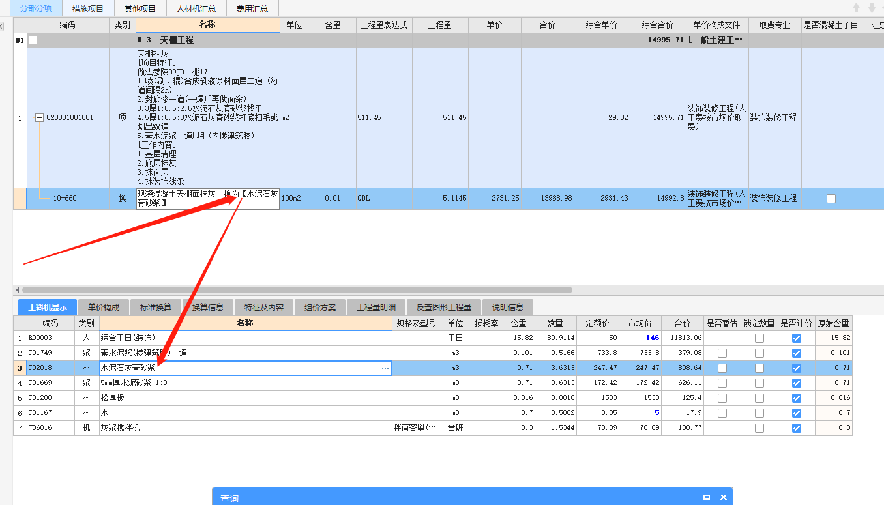The height and width of the screenshot is (505, 884).
Task: Select 灰浆搅拌机 machine name cell
Action: [x=245, y=428]
